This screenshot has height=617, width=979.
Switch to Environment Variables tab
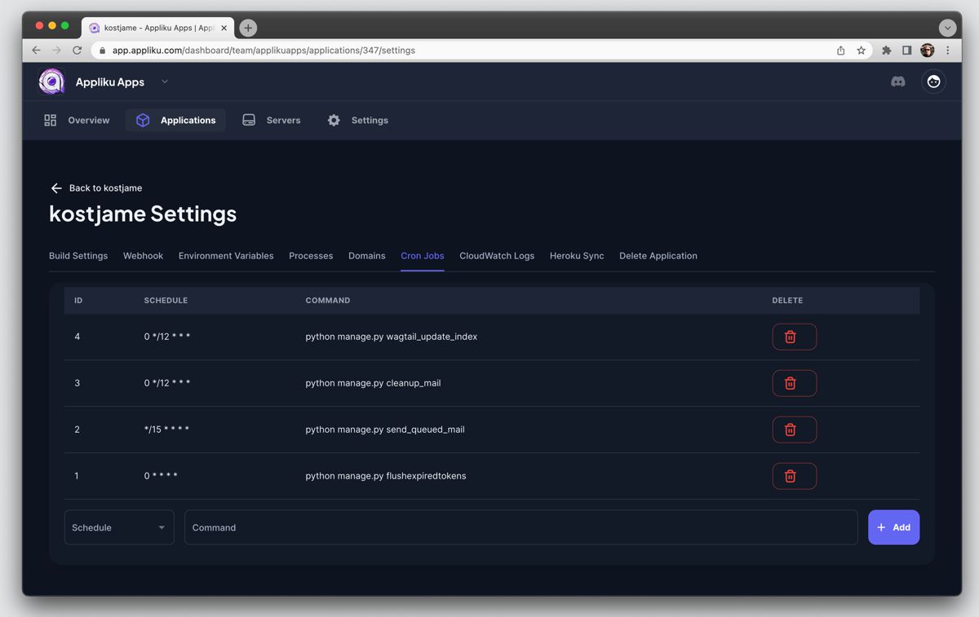226,256
